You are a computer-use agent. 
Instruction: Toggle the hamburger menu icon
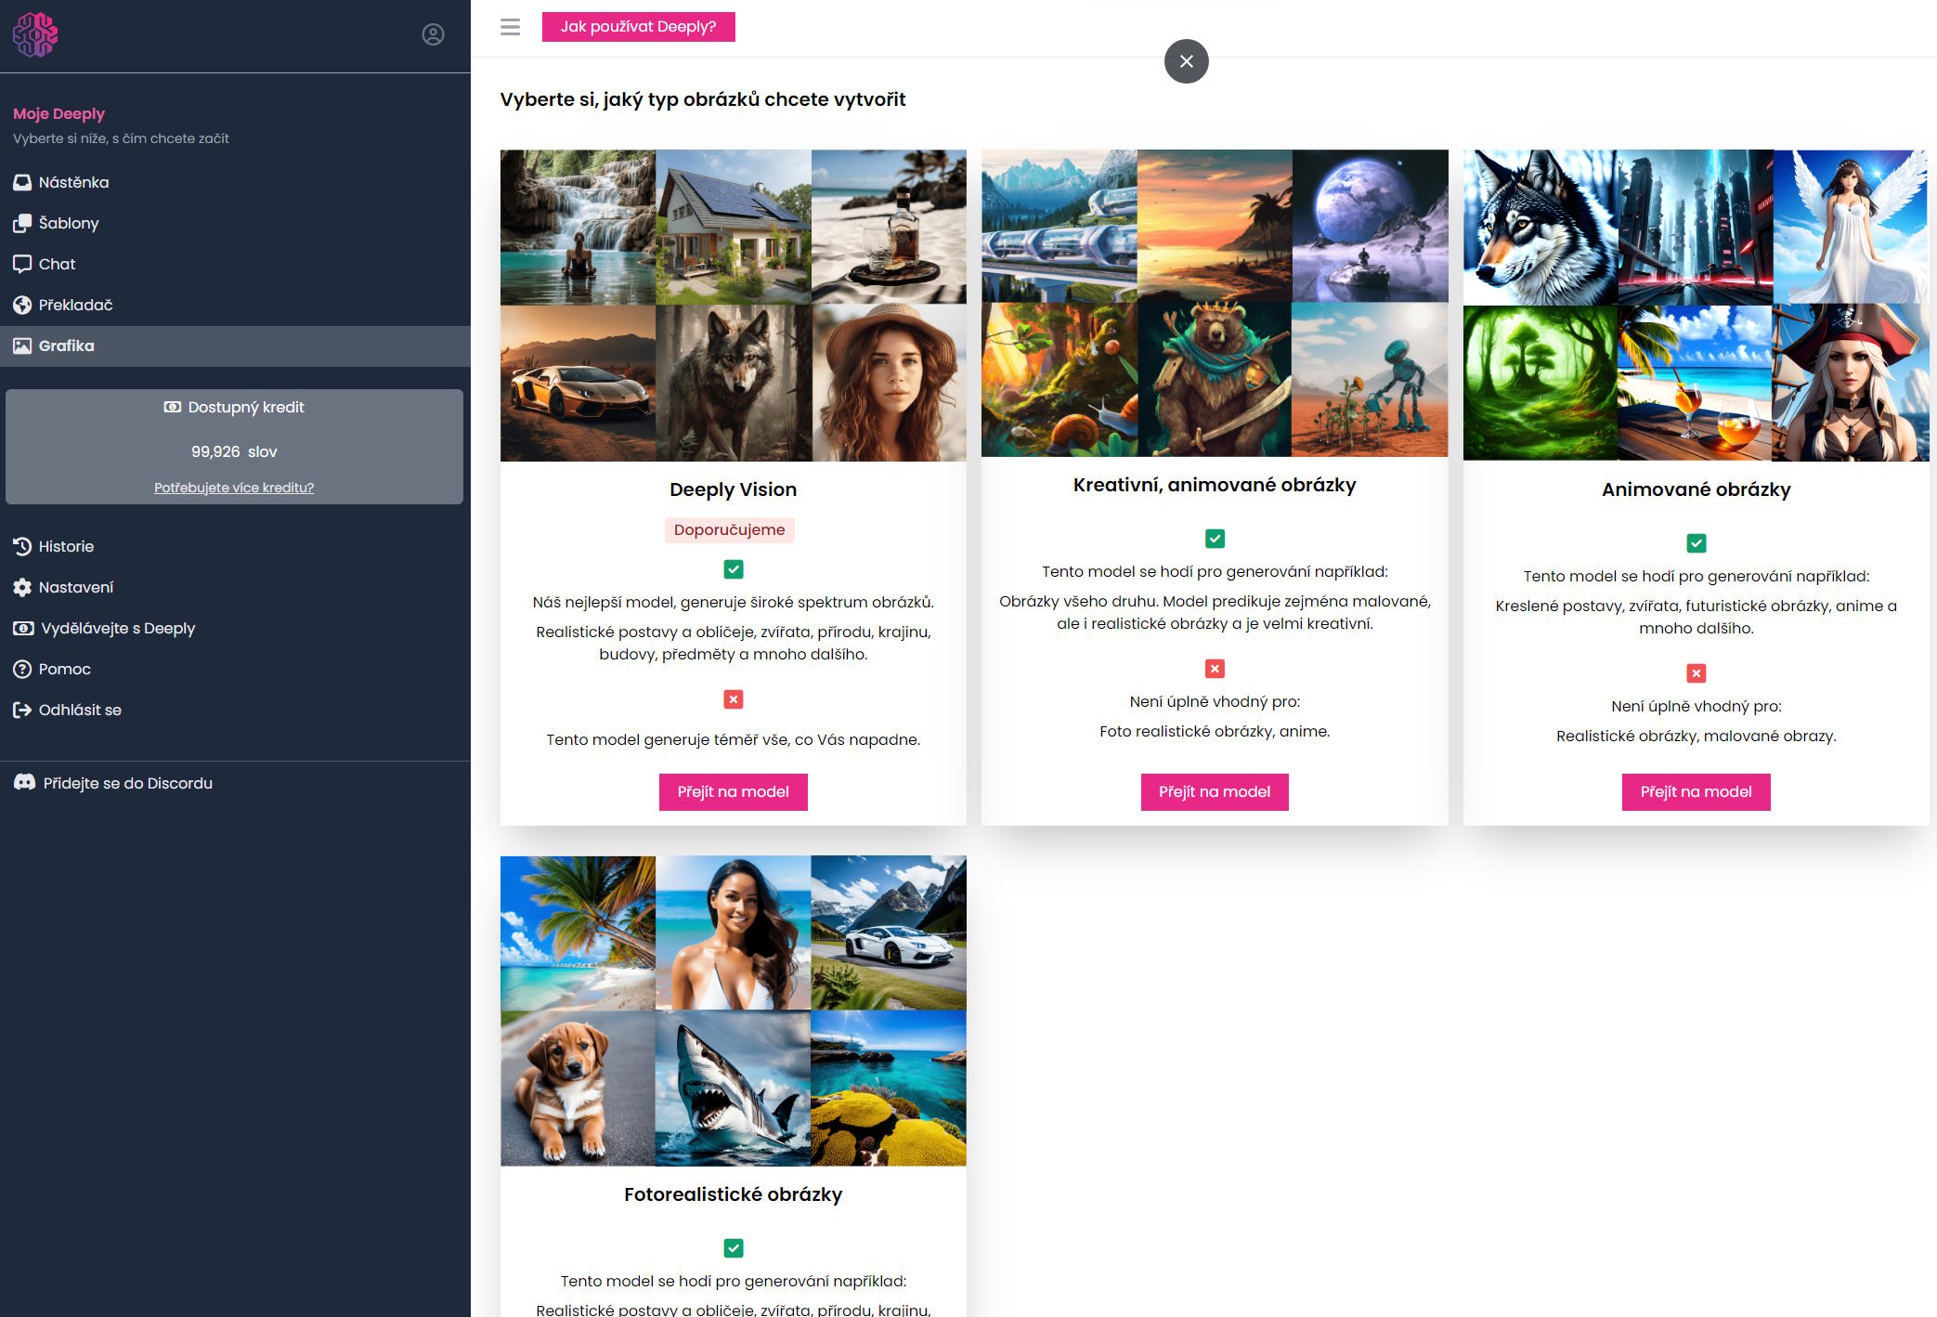click(x=510, y=27)
